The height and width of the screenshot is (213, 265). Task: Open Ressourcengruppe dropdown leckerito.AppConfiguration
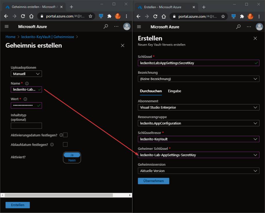[x=199, y=123]
